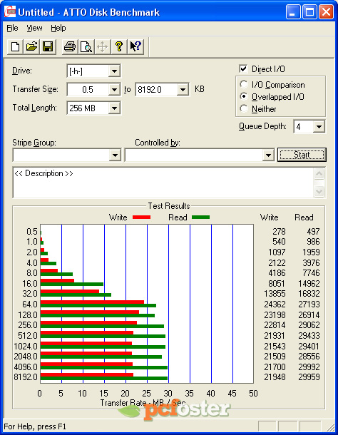This screenshot has width=338, height=435.
Task: Click the 4096.0 transfer size row label
Action: tap(26, 367)
